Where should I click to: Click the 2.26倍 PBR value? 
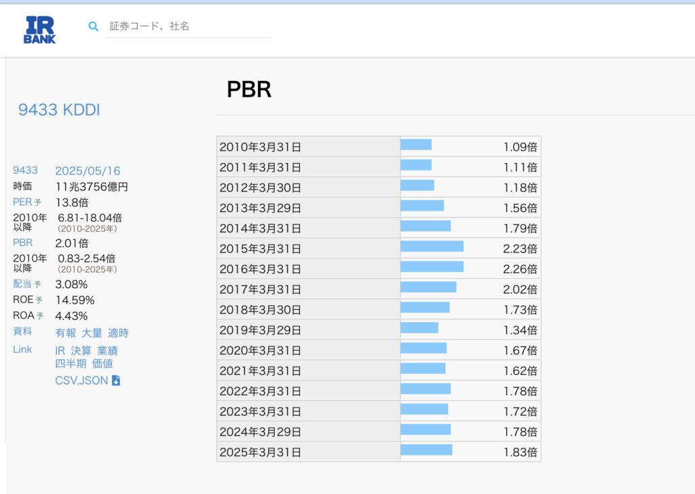520,269
